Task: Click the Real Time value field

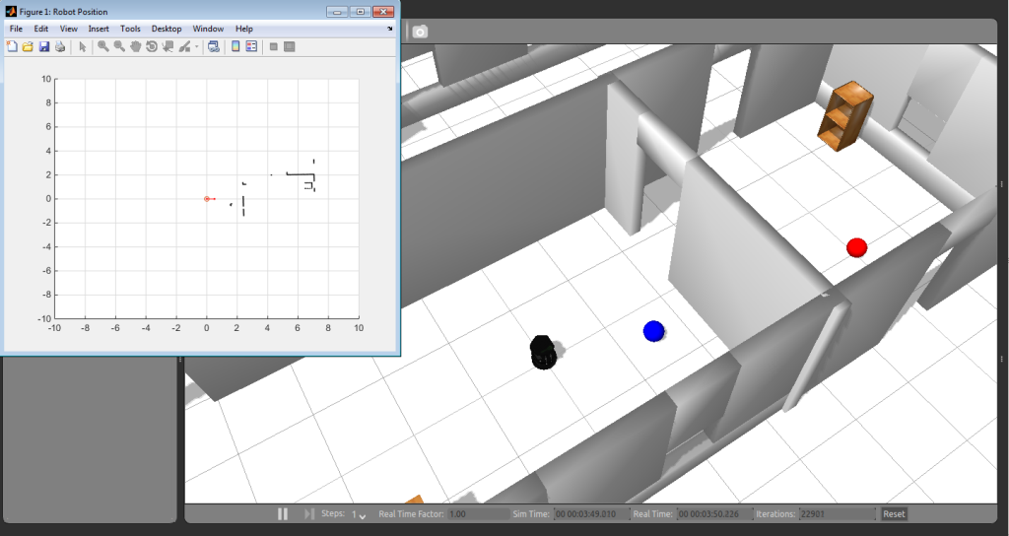Action: pyautogui.click(x=715, y=514)
